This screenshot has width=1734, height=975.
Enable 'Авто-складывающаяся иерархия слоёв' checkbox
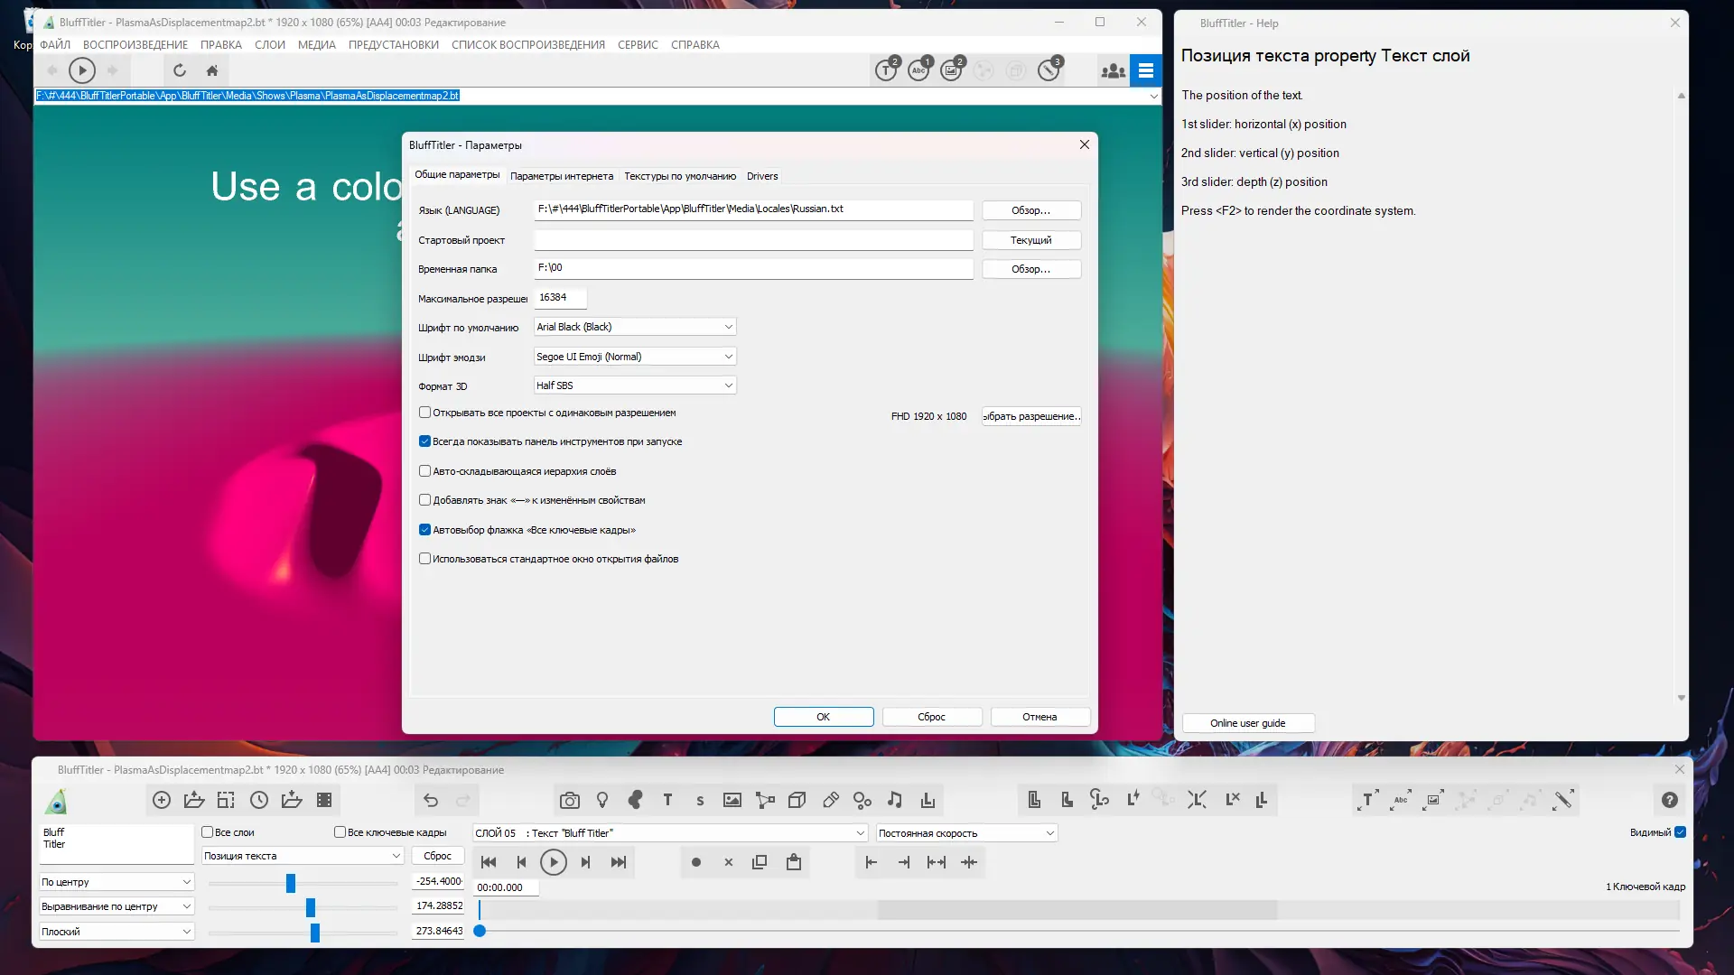coord(424,471)
